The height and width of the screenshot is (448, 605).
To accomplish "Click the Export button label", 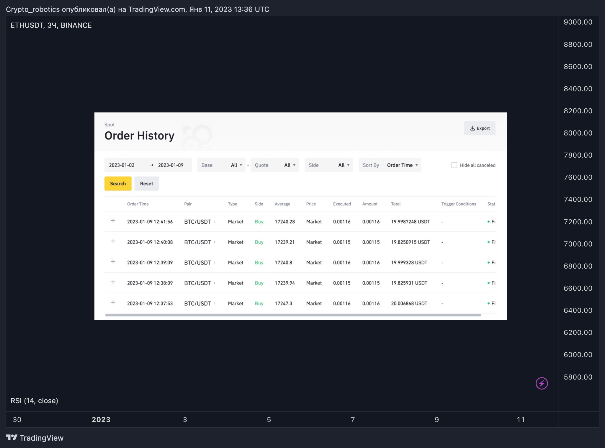I will coord(483,128).
